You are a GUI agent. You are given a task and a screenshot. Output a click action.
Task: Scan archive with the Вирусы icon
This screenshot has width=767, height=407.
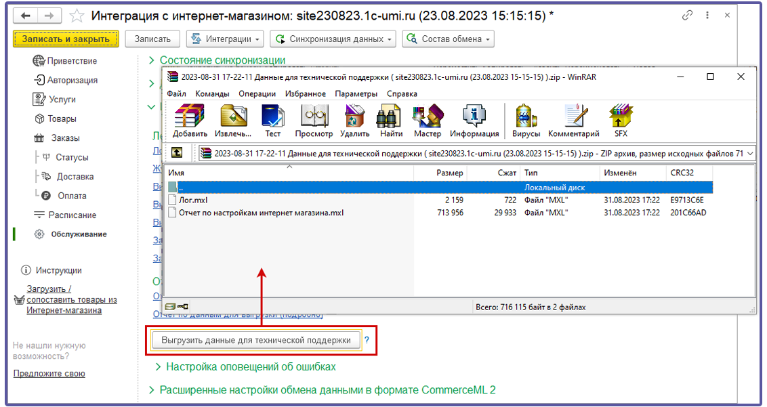[526, 121]
